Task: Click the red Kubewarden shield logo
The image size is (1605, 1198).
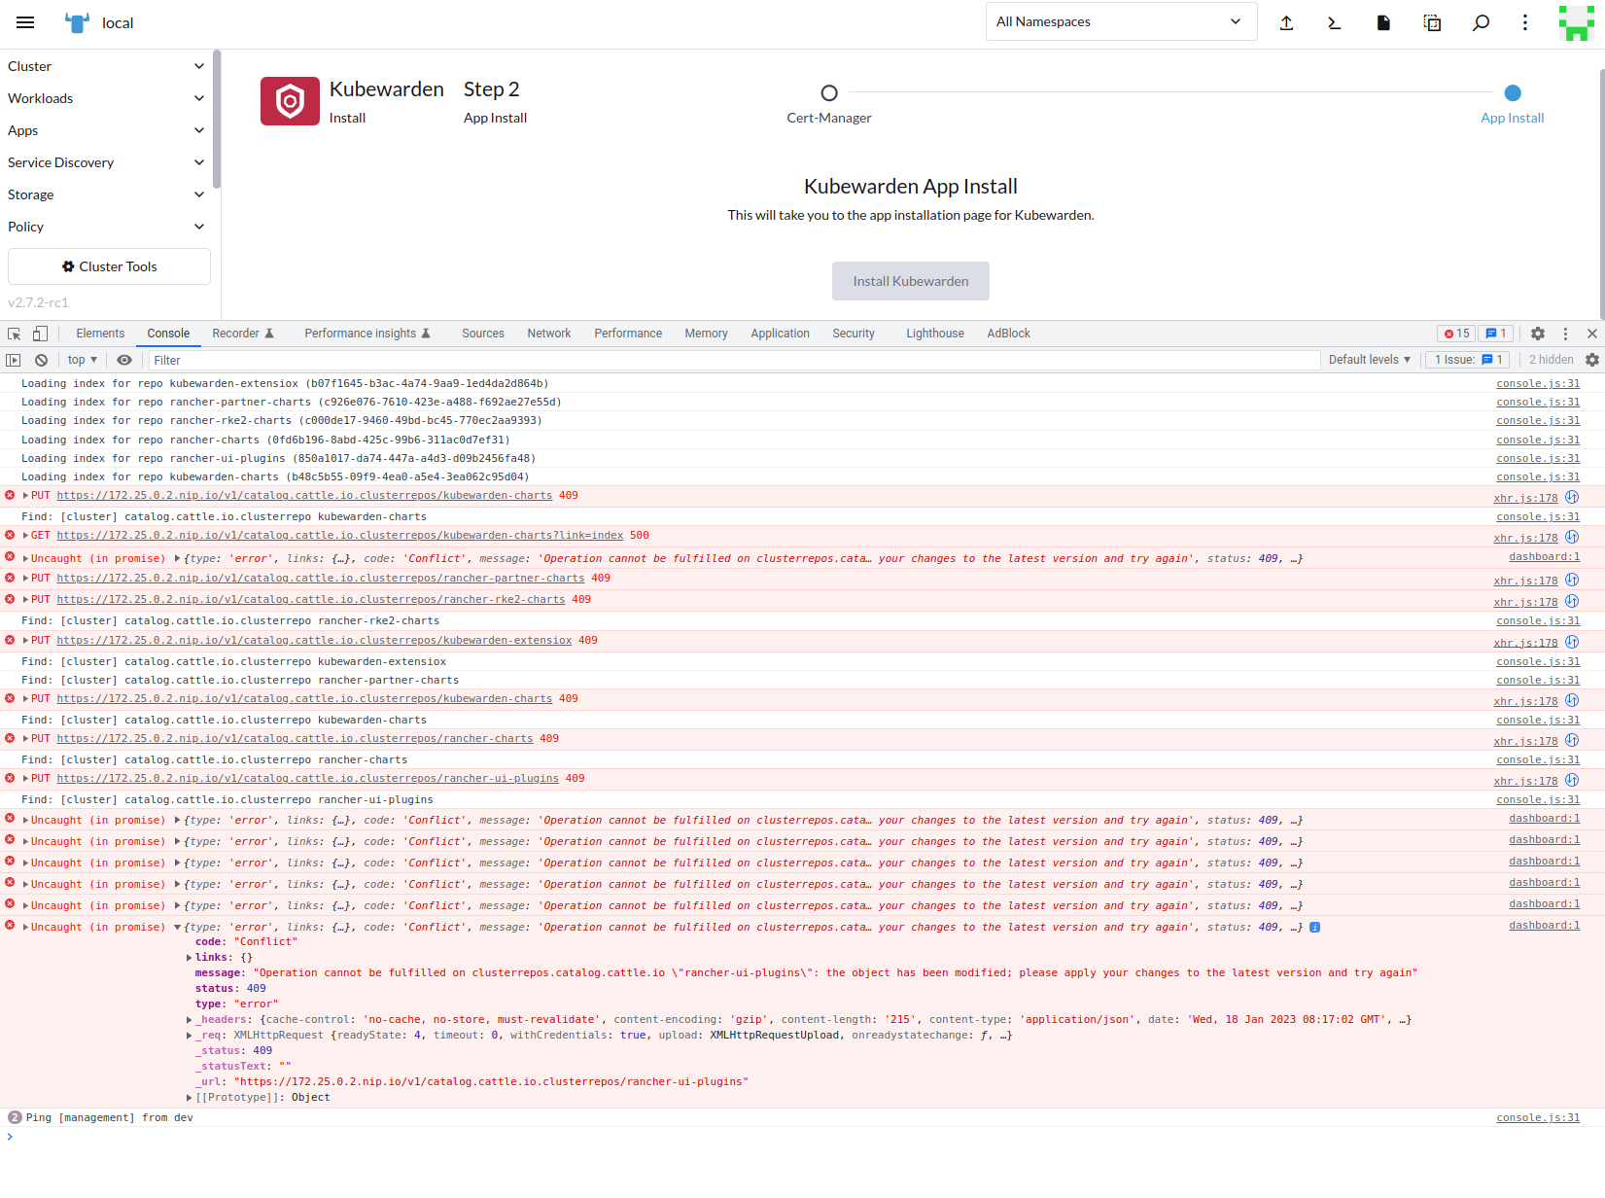Action: point(289,100)
